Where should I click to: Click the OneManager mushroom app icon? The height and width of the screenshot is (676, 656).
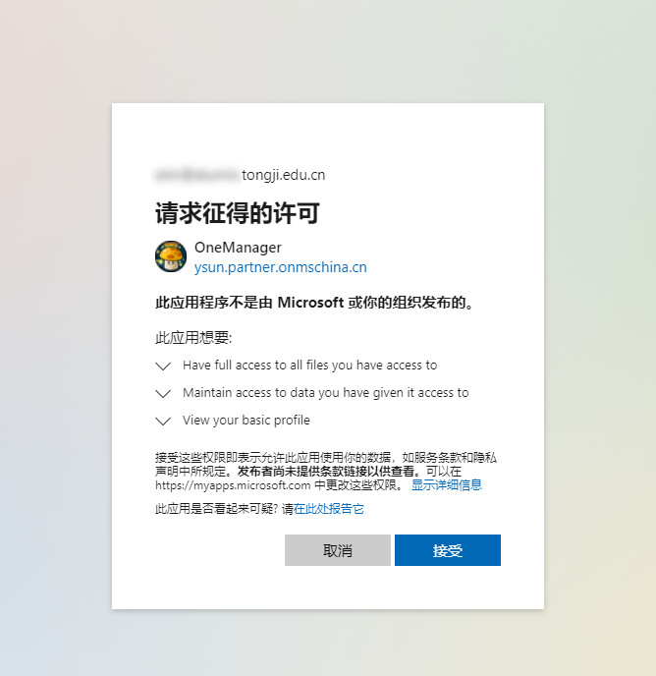(171, 256)
